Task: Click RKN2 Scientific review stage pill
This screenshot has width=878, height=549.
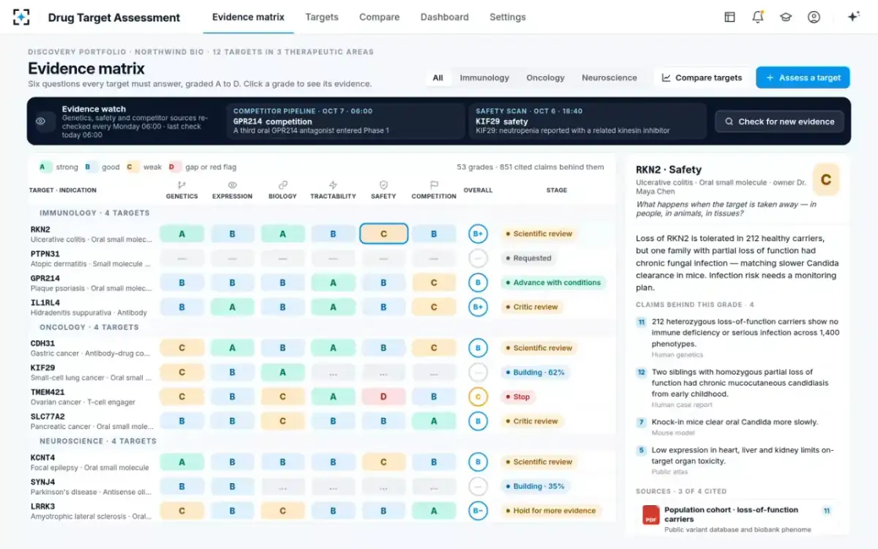Action: pyautogui.click(x=539, y=234)
